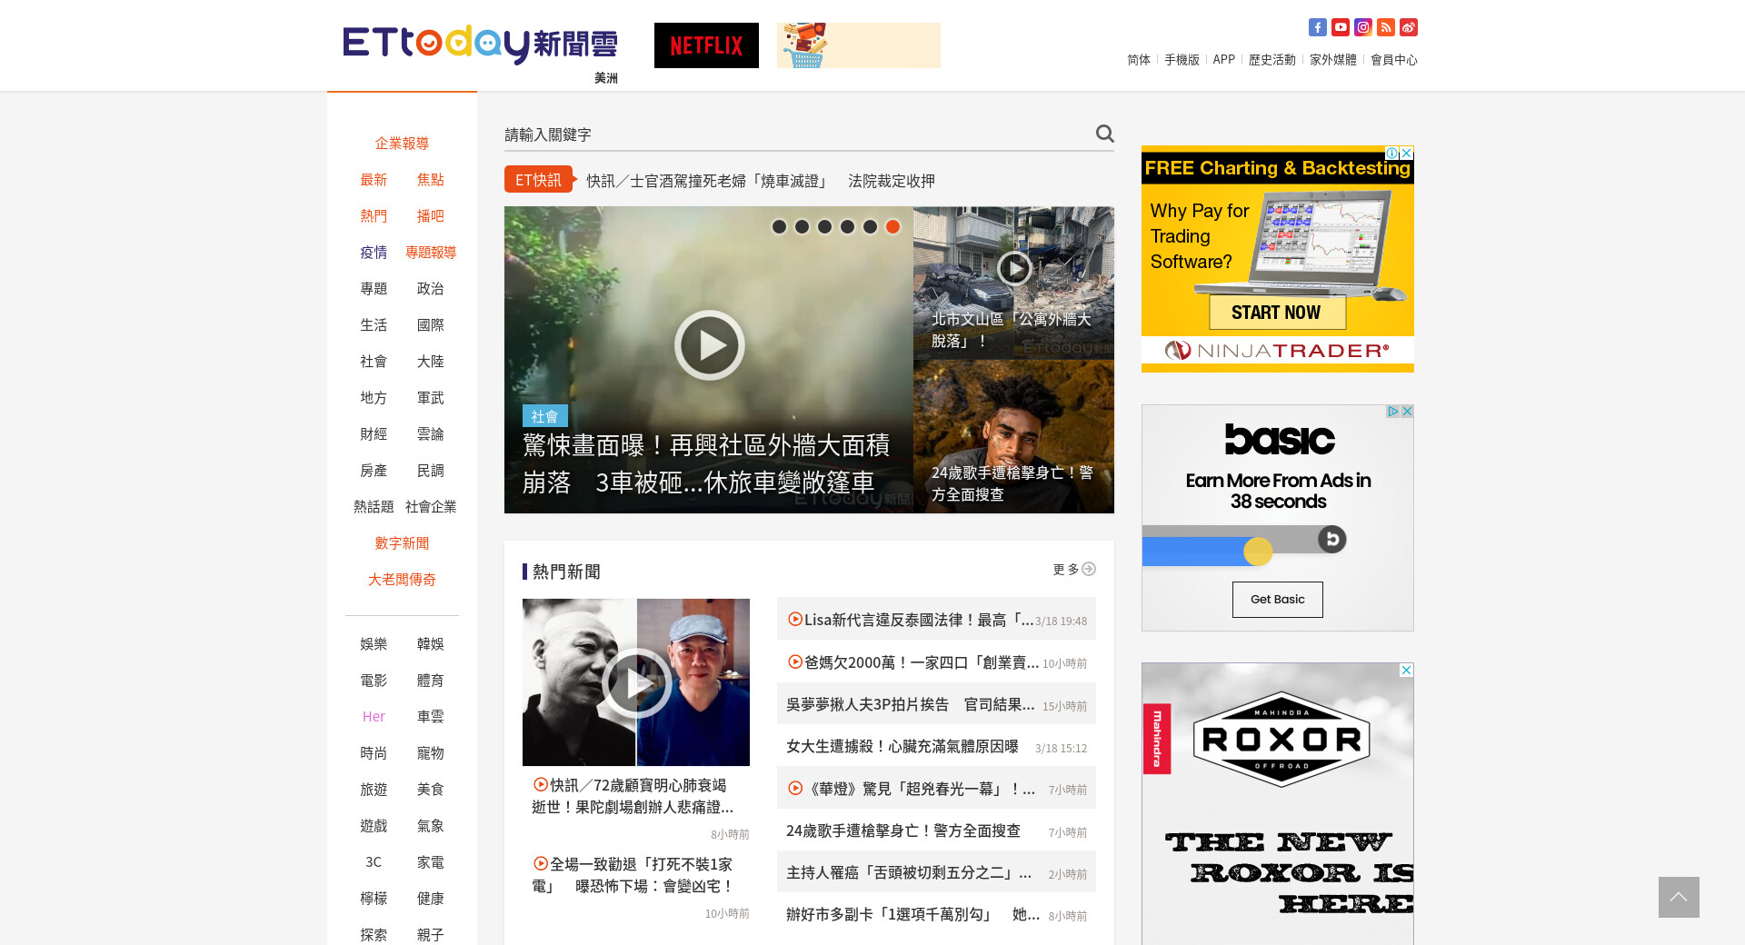The width and height of the screenshot is (1745, 945).
Task: Open 娛樂 category in the sidebar
Action: 374,644
